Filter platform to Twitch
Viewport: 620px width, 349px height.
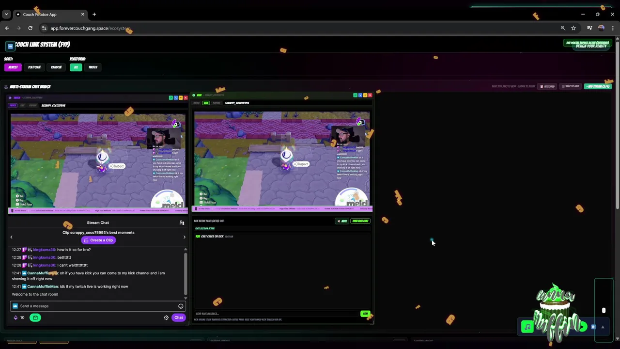point(93,67)
